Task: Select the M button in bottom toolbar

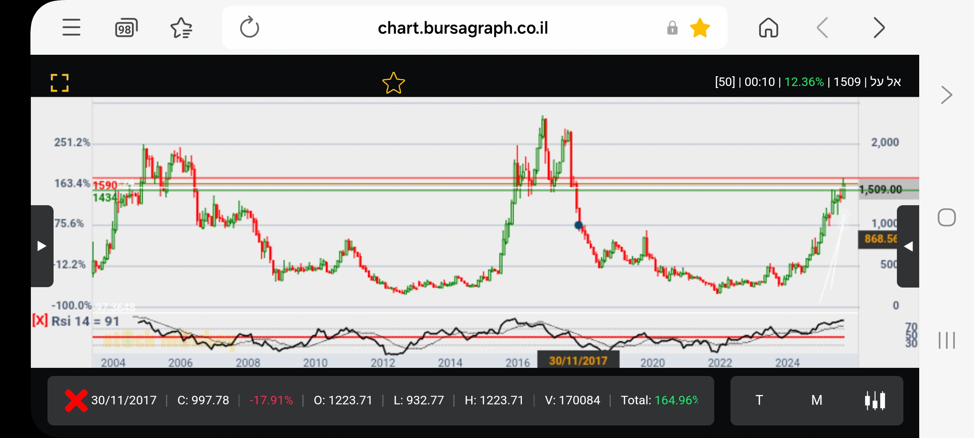Action: [x=817, y=400]
